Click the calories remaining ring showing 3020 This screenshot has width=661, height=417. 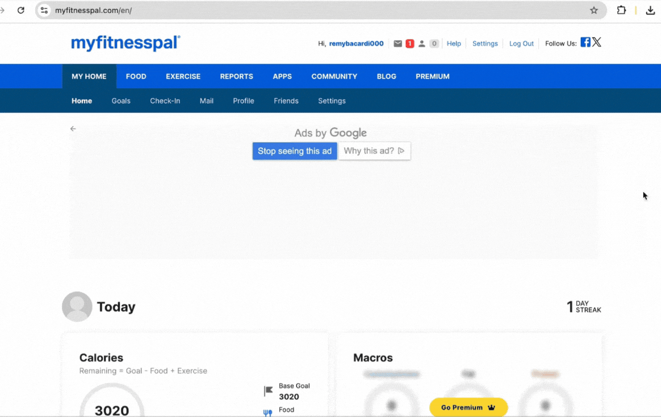(112, 401)
